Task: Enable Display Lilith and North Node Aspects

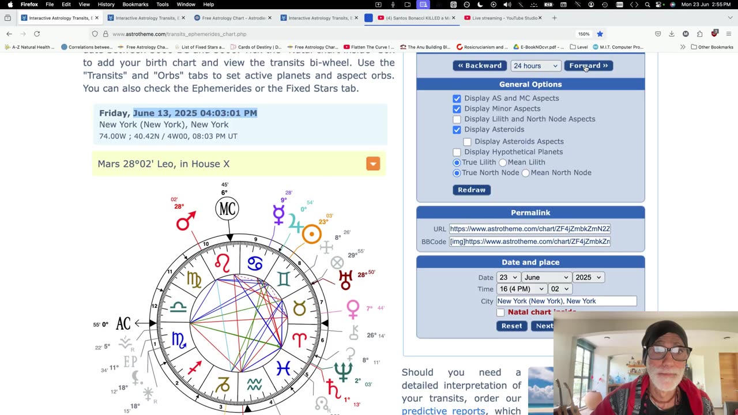Action: (x=457, y=119)
